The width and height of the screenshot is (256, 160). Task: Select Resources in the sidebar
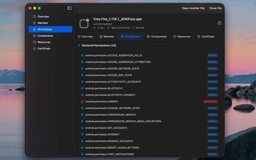click(50, 42)
